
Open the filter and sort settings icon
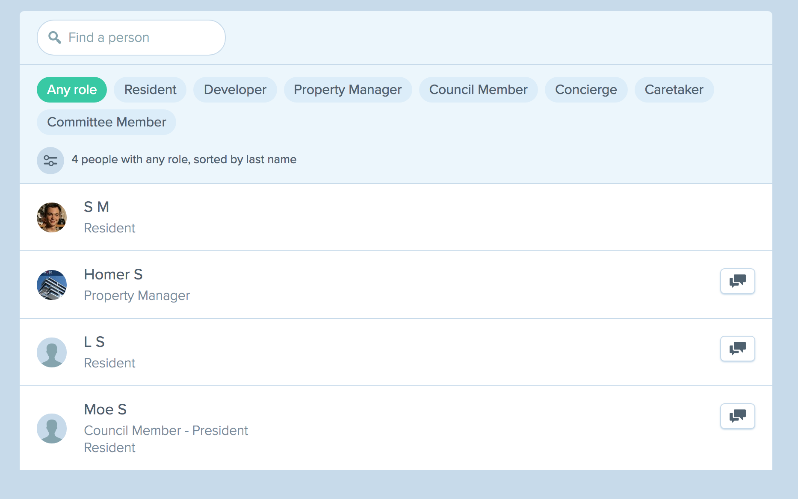[x=50, y=161]
